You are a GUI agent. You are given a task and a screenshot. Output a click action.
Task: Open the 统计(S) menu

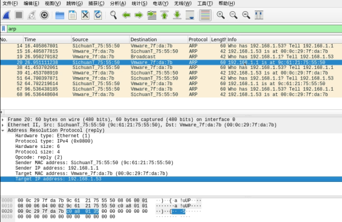140,3
